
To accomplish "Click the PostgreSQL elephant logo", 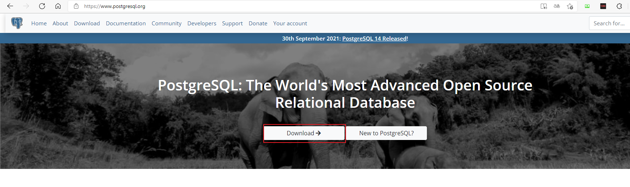I will point(17,23).
